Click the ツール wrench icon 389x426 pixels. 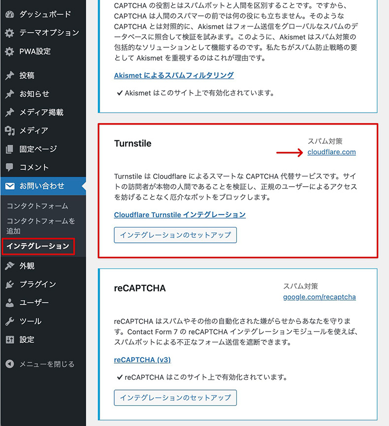click(9, 321)
